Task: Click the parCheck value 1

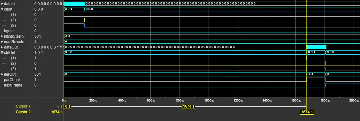Action: click(x=35, y=80)
